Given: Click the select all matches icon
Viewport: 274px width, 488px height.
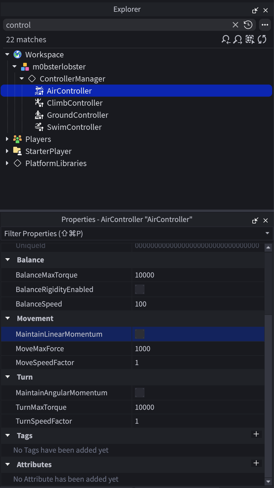Looking at the screenshot, I should (250, 40).
